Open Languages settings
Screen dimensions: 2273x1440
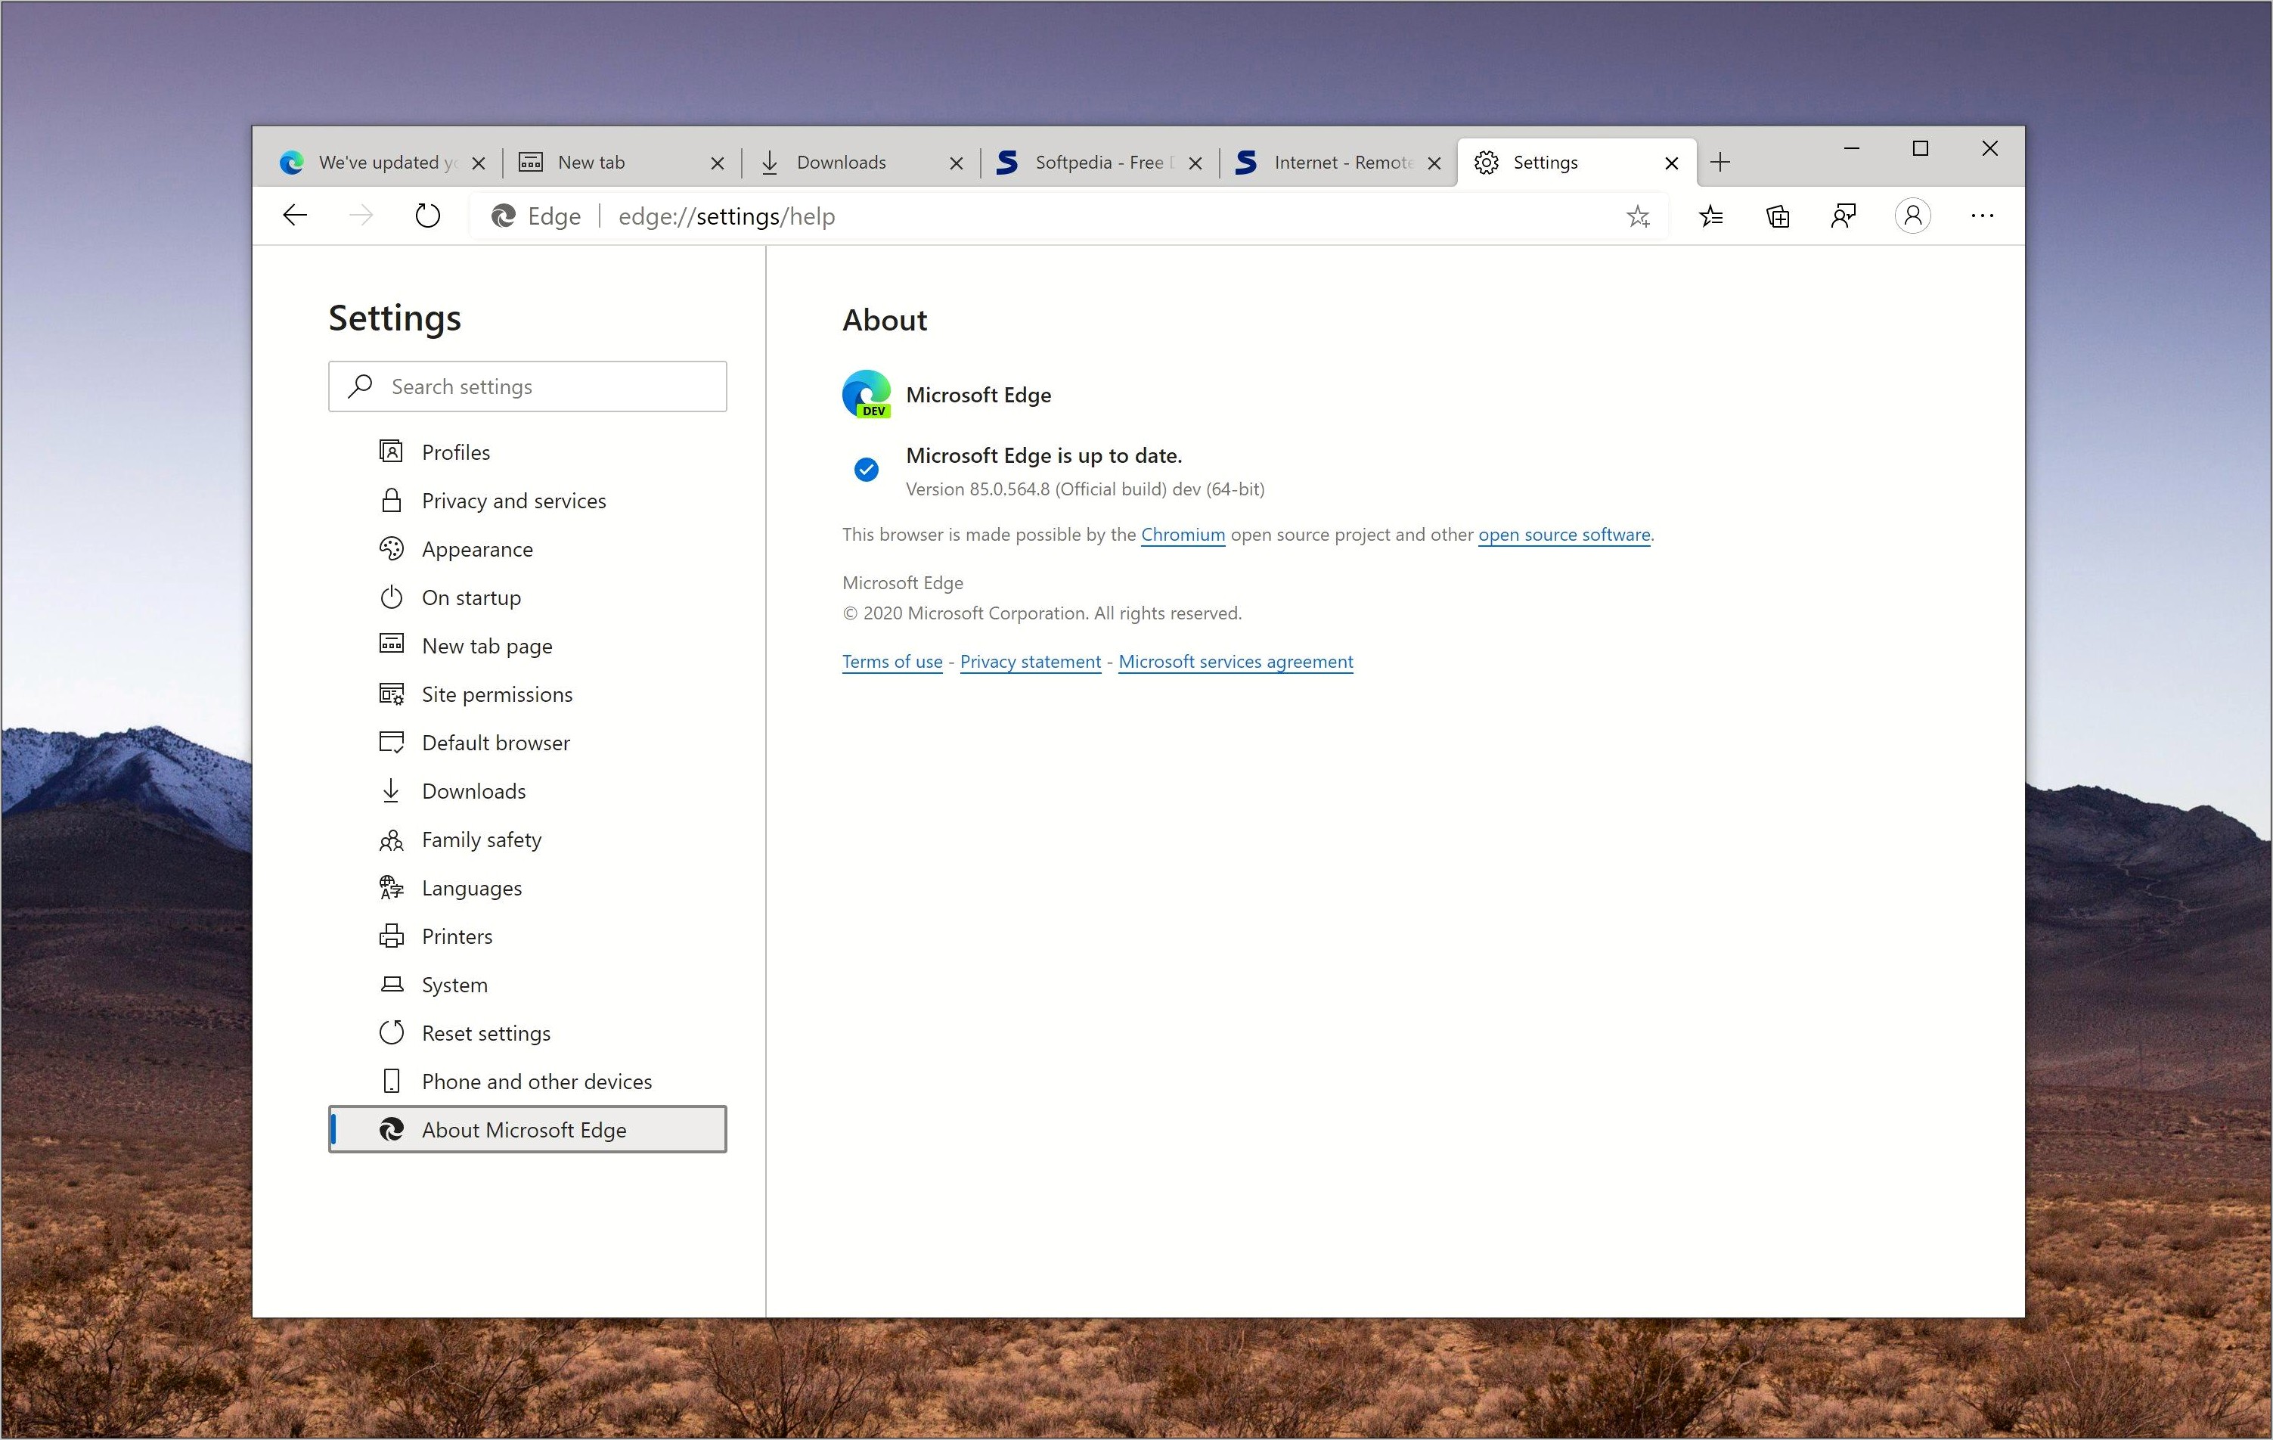528,888
